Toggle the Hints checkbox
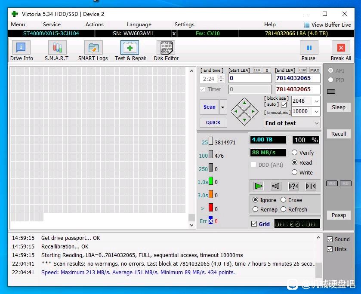This screenshot has height=294, width=361. [330, 249]
